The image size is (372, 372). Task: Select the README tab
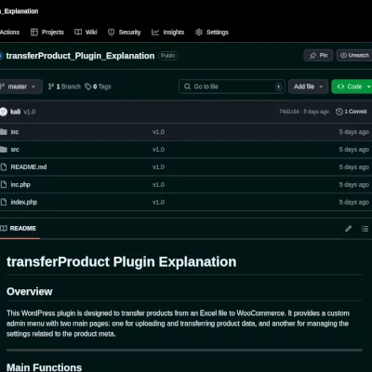click(19, 229)
